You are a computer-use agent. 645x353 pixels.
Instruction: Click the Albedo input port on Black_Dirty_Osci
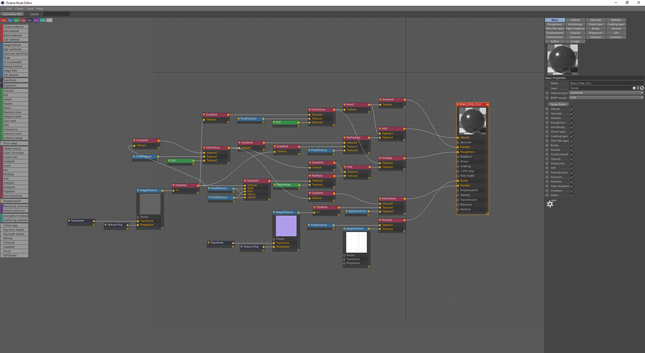pyautogui.click(x=457, y=137)
